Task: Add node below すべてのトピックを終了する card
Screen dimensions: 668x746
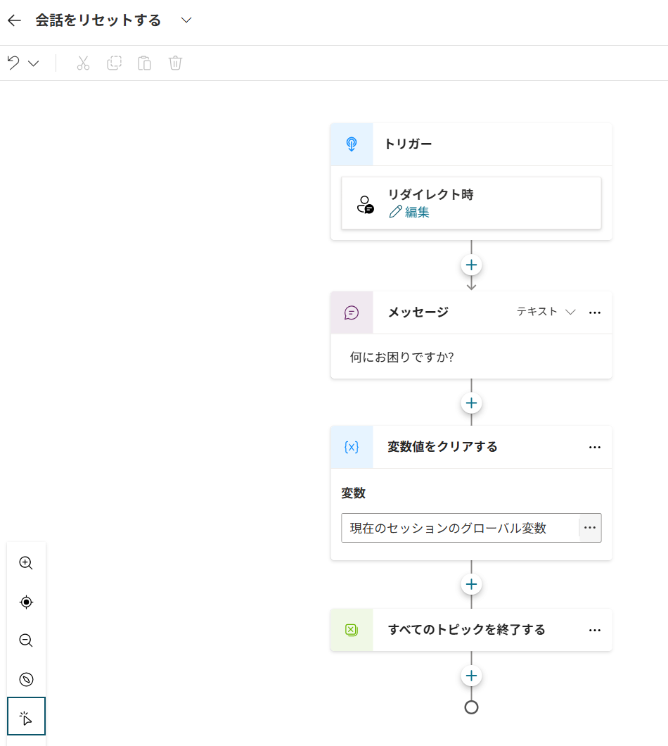Action: click(x=471, y=676)
